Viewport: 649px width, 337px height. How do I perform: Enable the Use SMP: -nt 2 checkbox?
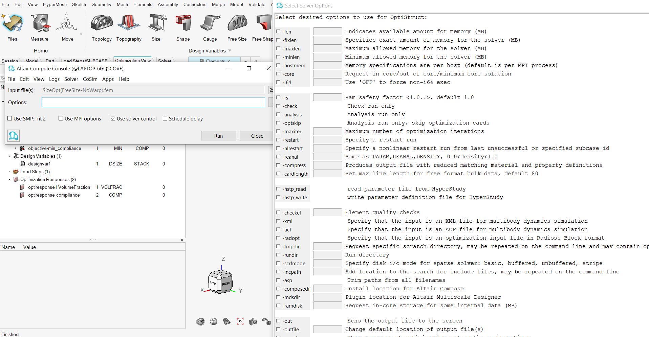[x=10, y=118]
